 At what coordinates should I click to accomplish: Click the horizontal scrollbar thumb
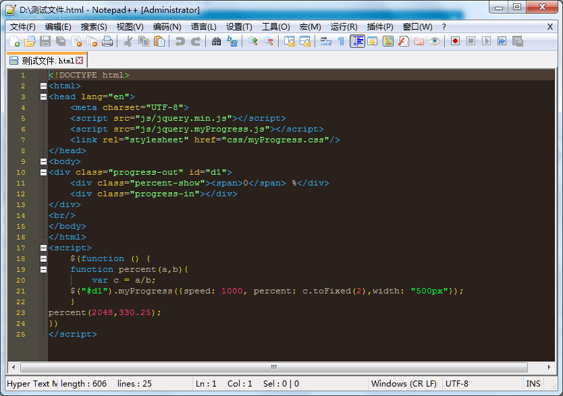point(274,367)
